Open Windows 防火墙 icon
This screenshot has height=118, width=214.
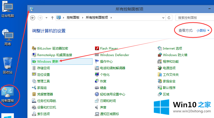(160, 55)
